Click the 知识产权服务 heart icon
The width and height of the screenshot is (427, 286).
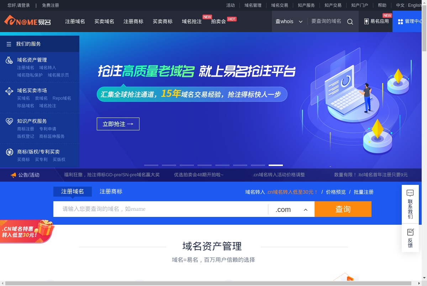point(9,121)
